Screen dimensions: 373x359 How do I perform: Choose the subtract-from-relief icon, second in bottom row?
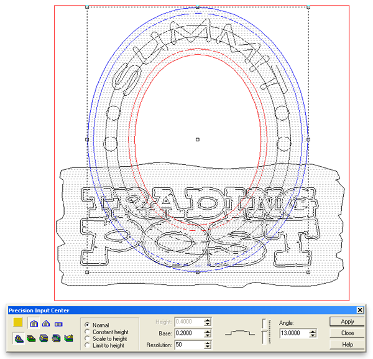(31, 338)
